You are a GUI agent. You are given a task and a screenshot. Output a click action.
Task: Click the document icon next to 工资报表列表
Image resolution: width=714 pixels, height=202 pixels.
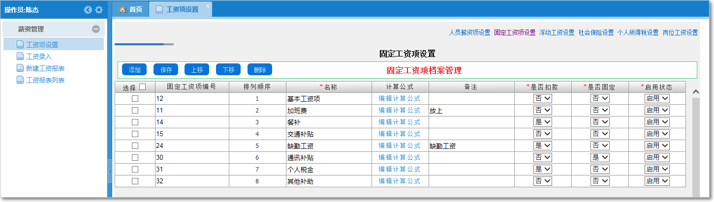pyautogui.click(x=20, y=80)
